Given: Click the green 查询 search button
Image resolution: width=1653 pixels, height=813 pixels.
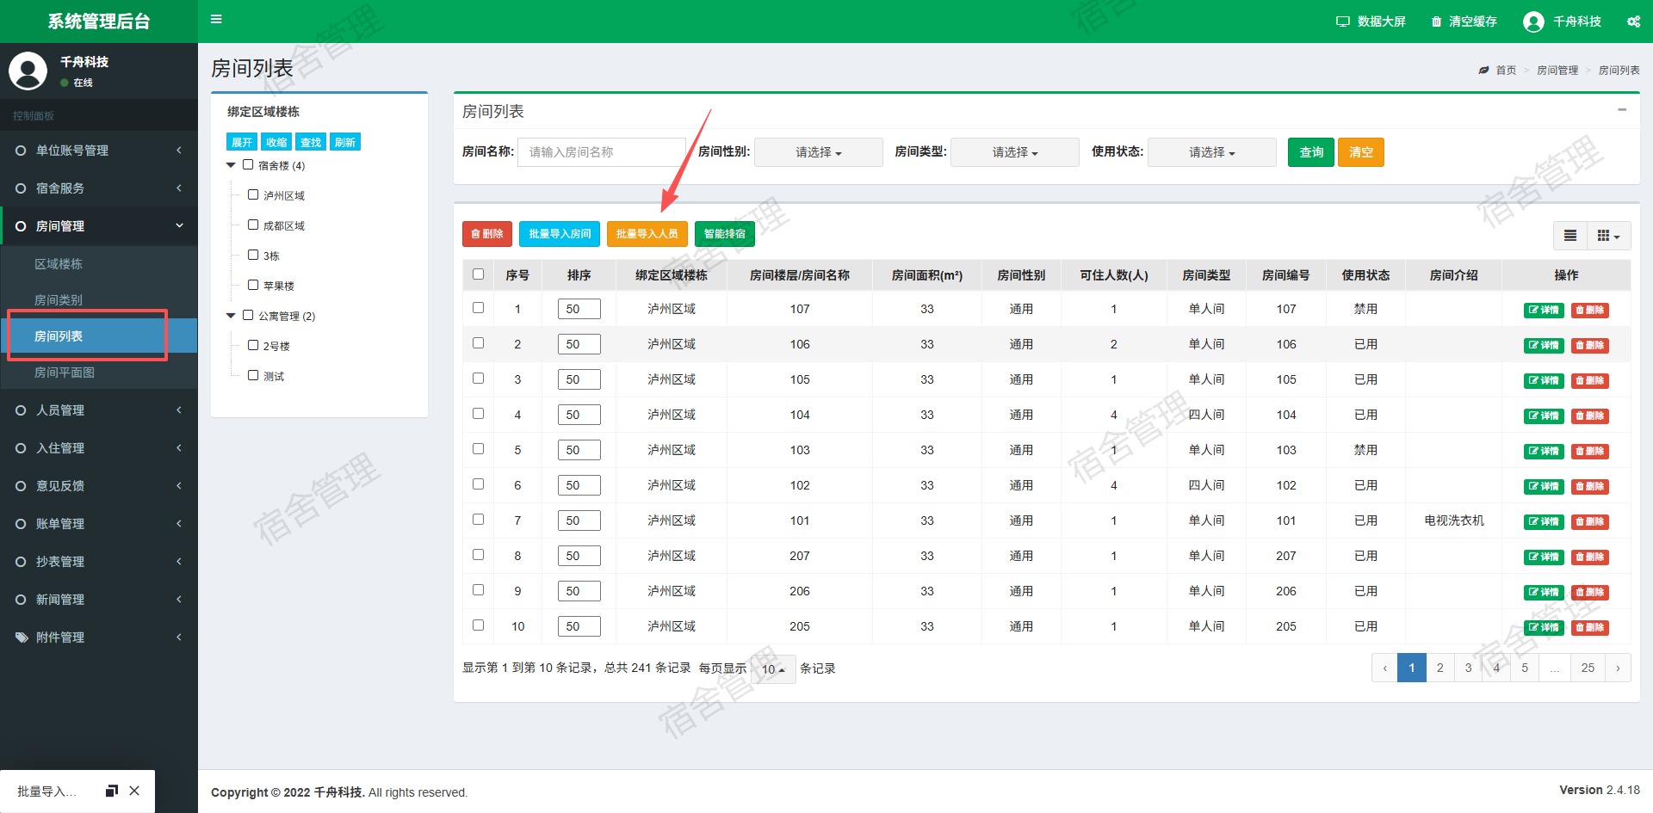Looking at the screenshot, I should coord(1311,152).
